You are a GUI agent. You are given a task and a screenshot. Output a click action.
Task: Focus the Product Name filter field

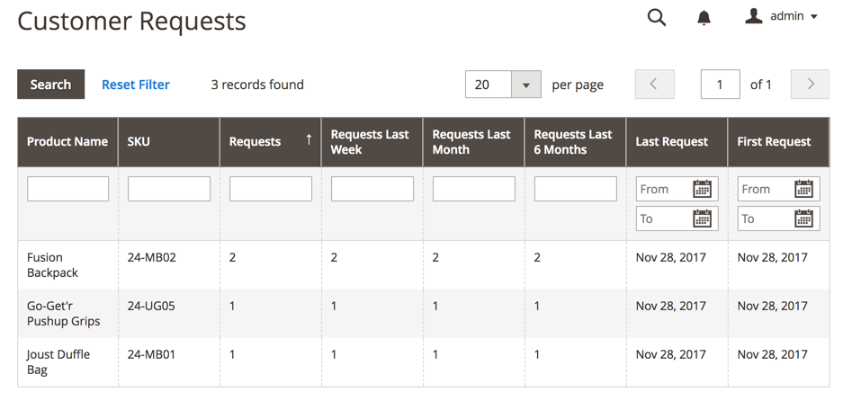click(x=67, y=189)
